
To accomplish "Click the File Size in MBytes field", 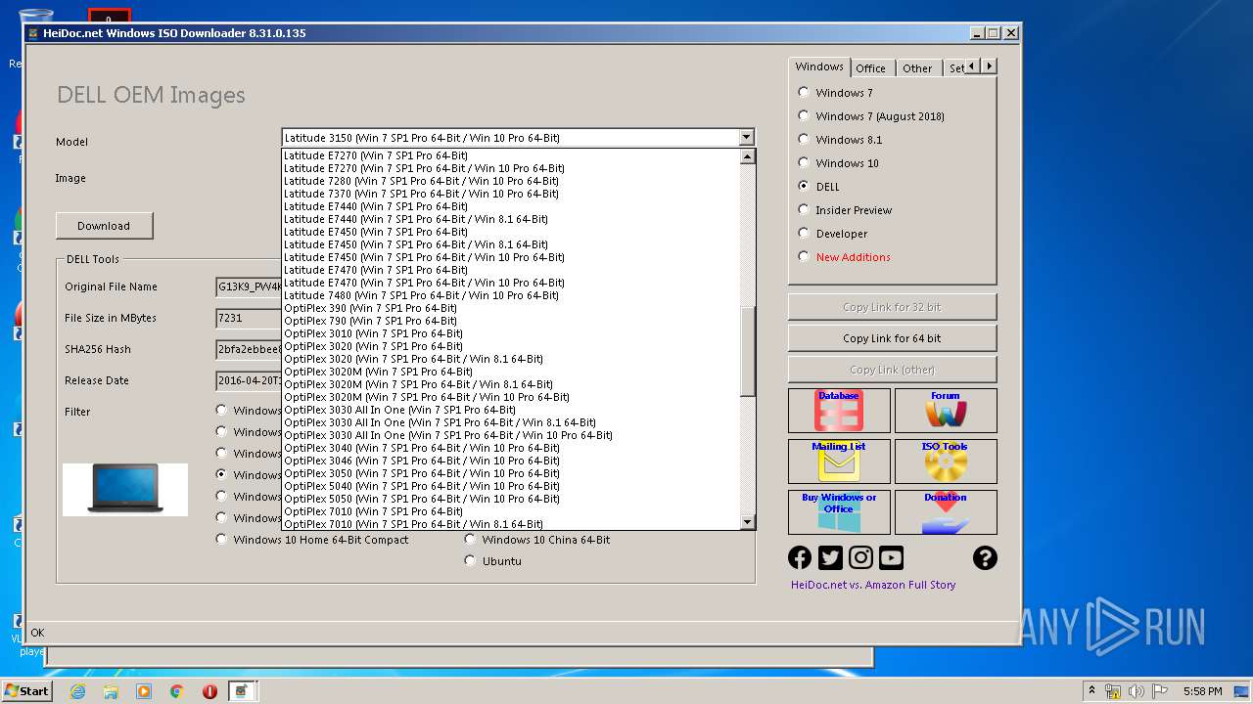I will pos(249,318).
